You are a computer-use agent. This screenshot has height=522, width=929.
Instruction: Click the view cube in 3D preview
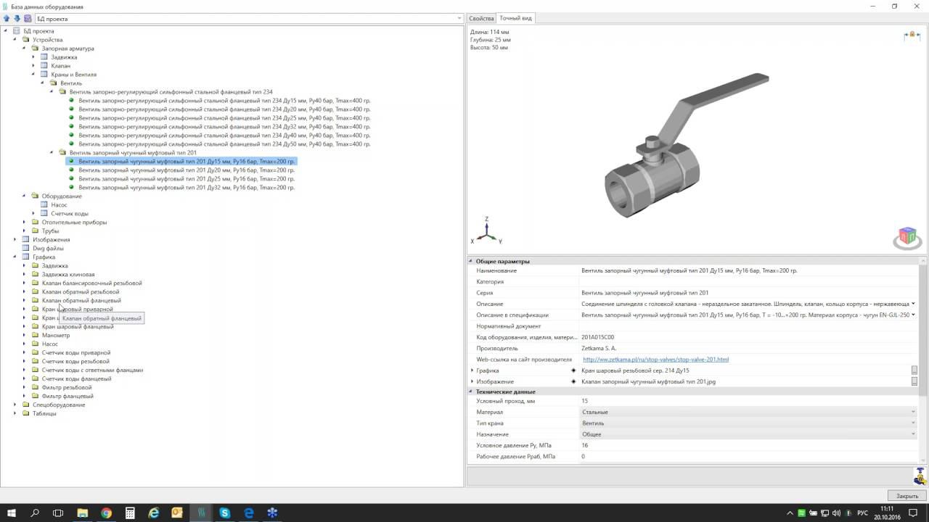point(907,236)
